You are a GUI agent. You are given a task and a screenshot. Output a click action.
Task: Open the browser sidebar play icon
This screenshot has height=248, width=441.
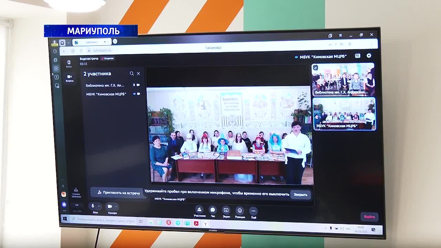pos(56,69)
